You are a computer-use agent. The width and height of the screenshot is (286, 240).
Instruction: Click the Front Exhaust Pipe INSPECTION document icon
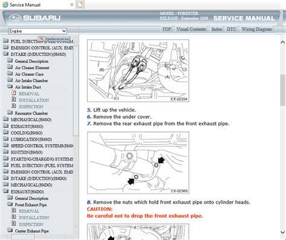coord(14,224)
